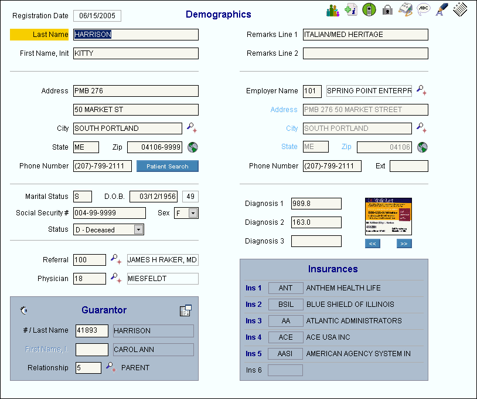Click globe icon next to employer Zip

click(x=423, y=147)
